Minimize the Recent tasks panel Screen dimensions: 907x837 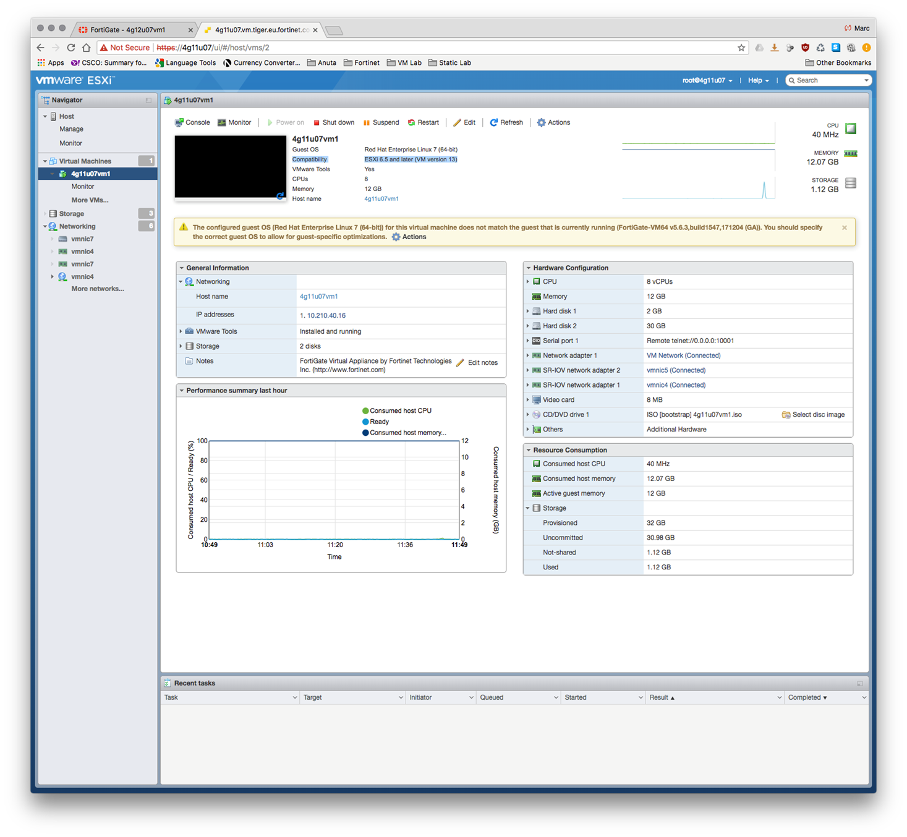point(859,683)
